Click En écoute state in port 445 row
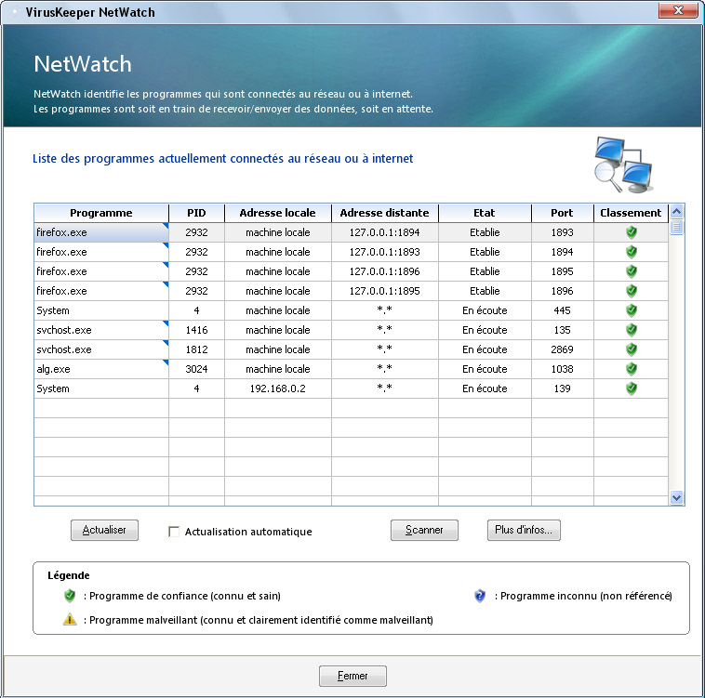705x698 pixels. [485, 310]
